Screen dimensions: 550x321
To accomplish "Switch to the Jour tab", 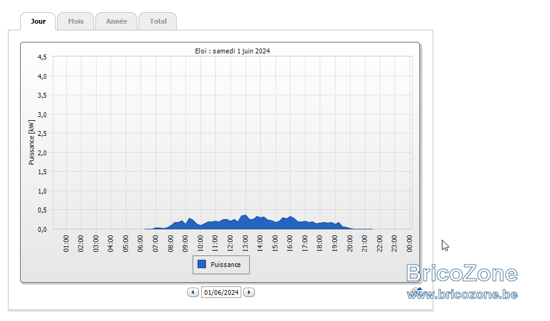I will pos(38,21).
